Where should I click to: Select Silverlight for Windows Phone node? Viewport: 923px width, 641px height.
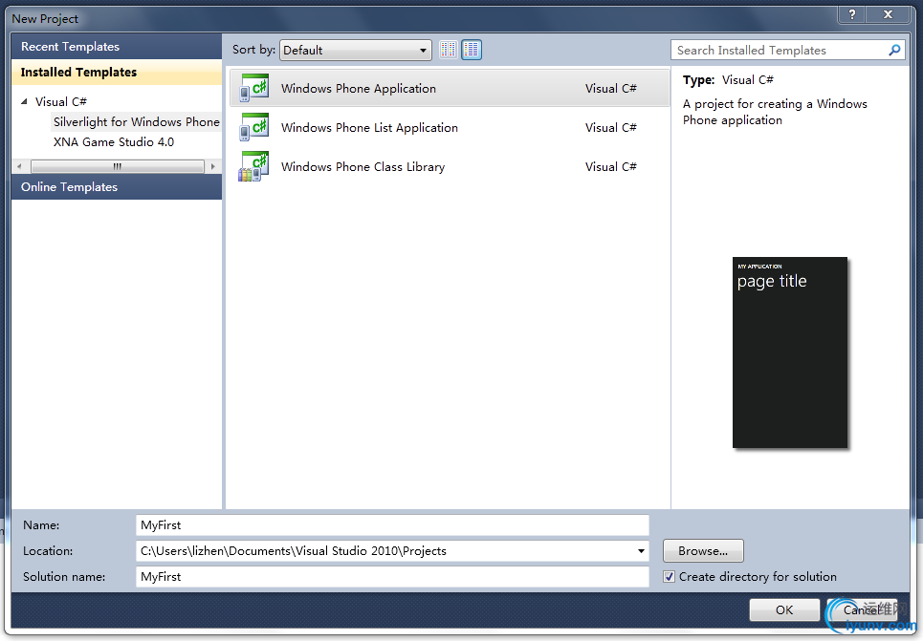click(136, 121)
